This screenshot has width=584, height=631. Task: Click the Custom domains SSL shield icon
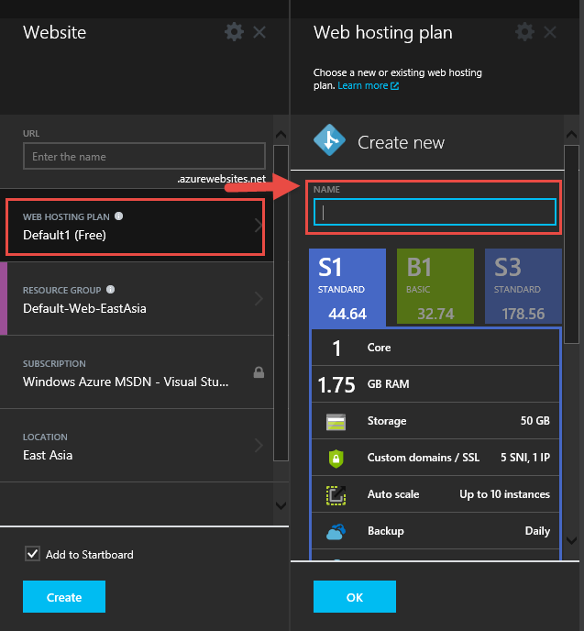pyautogui.click(x=336, y=459)
